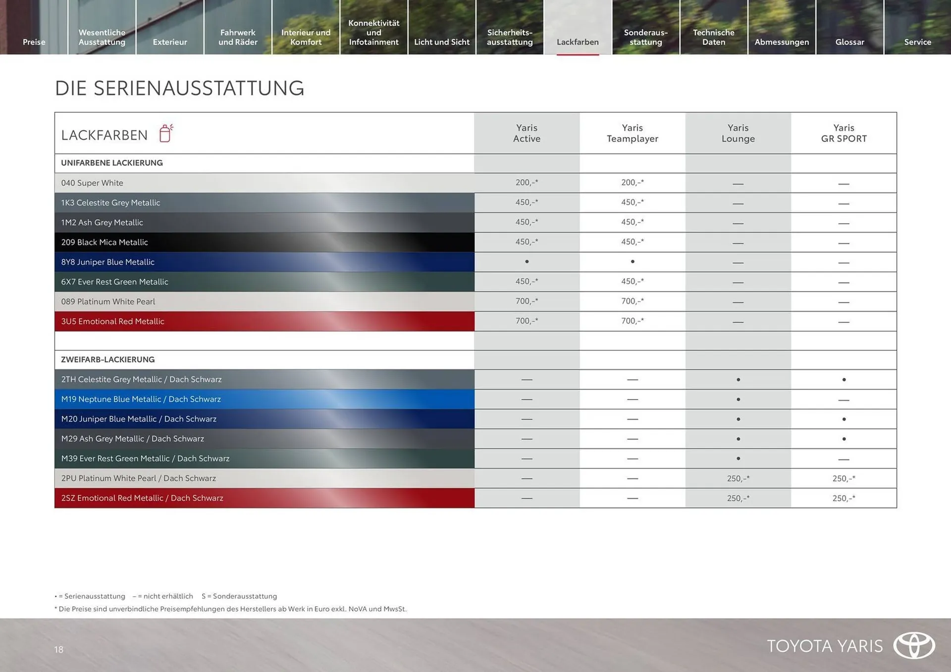The height and width of the screenshot is (672, 951).
Task: Click the Service navigation tab
Action: [917, 42]
